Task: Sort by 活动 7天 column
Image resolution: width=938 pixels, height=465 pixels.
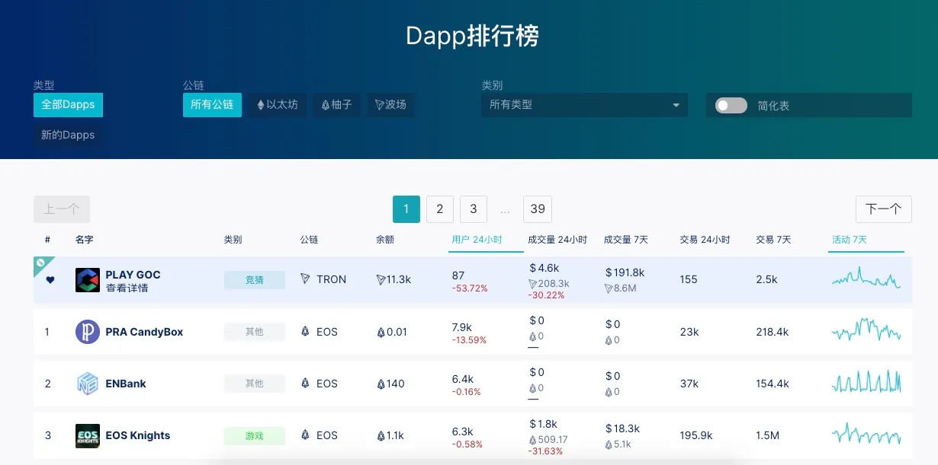Action: point(850,240)
